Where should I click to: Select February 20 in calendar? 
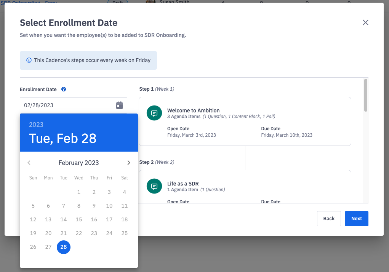click(x=48, y=233)
